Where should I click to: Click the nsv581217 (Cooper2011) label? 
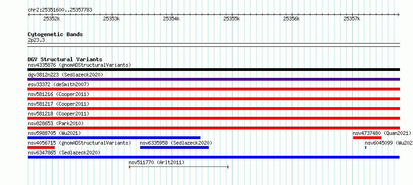coord(58,104)
